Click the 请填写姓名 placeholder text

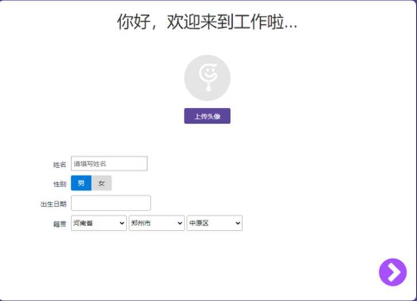[90, 164]
